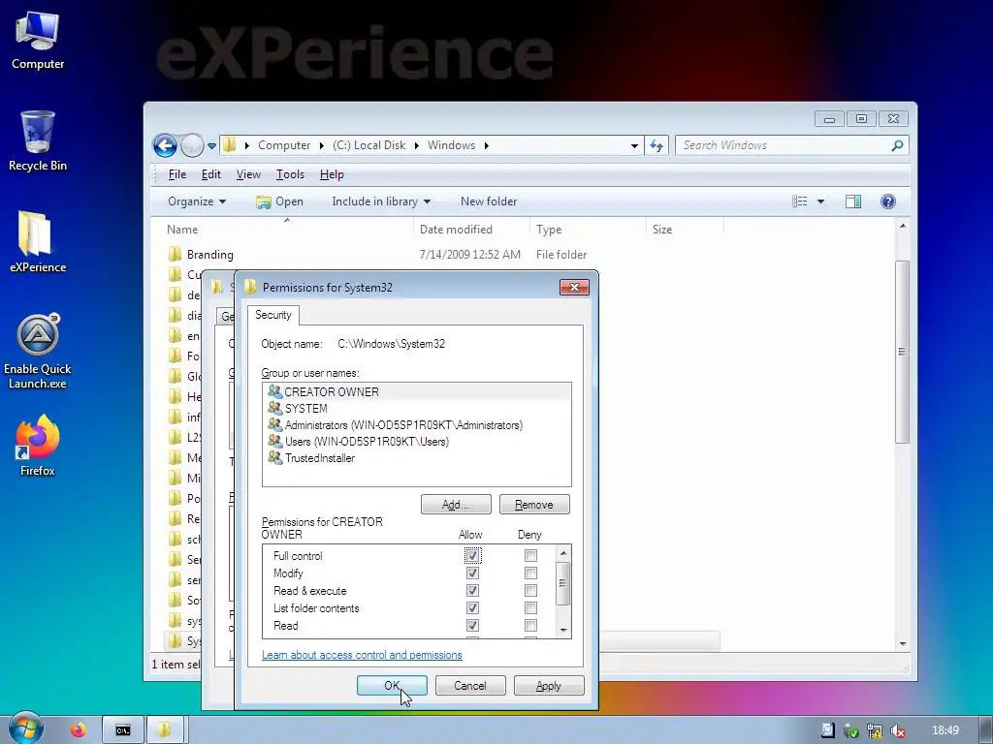Select Administrators group entry
The width and height of the screenshot is (993, 744).
[417, 425]
